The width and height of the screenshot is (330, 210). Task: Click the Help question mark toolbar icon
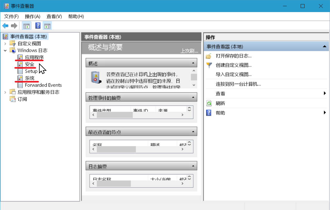tap(37, 25)
